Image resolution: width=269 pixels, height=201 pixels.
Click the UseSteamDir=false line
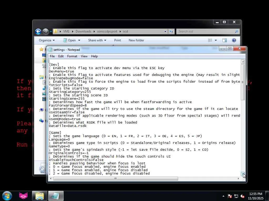[67, 112]
